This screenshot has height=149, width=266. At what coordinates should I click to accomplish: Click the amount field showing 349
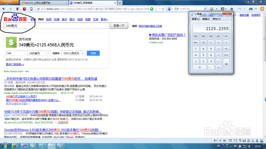pyautogui.click(x=15, y=53)
